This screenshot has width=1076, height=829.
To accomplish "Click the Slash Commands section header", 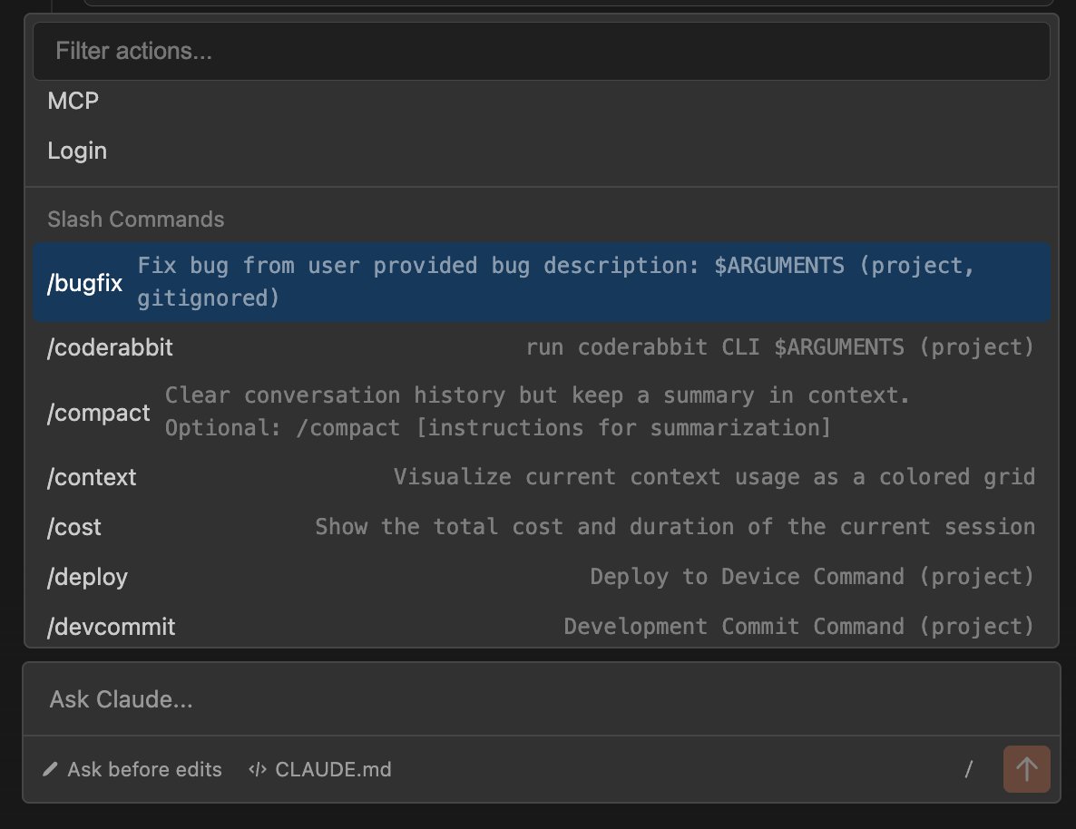I will [x=136, y=219].
